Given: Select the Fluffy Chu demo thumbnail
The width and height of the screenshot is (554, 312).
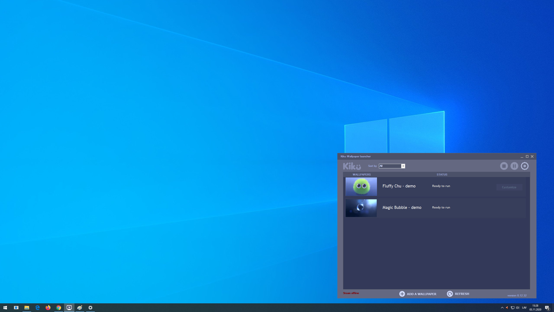Looking at the screenshot, I should 361,187.
